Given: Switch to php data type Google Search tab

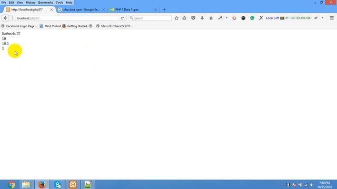Looking at the screenshot, I should [81, 9].
